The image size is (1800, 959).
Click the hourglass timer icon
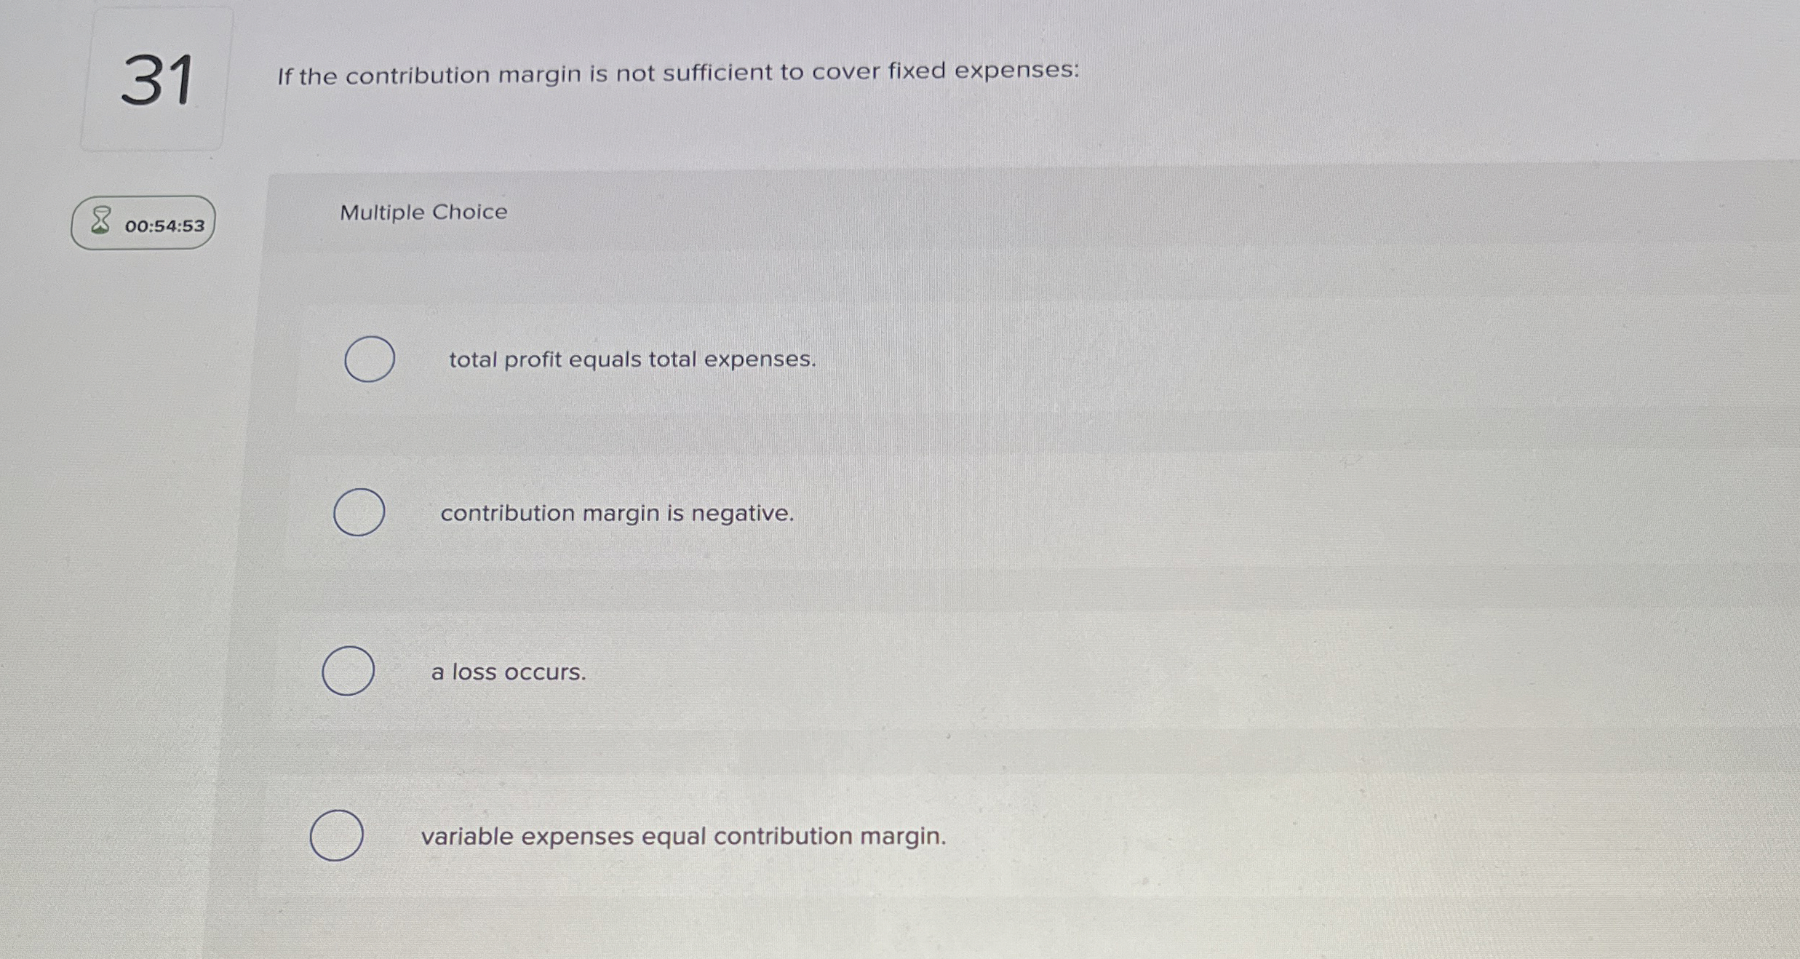point(100,220)
